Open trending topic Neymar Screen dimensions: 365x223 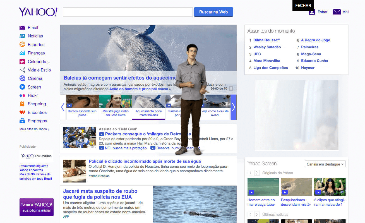coord(308,68)
